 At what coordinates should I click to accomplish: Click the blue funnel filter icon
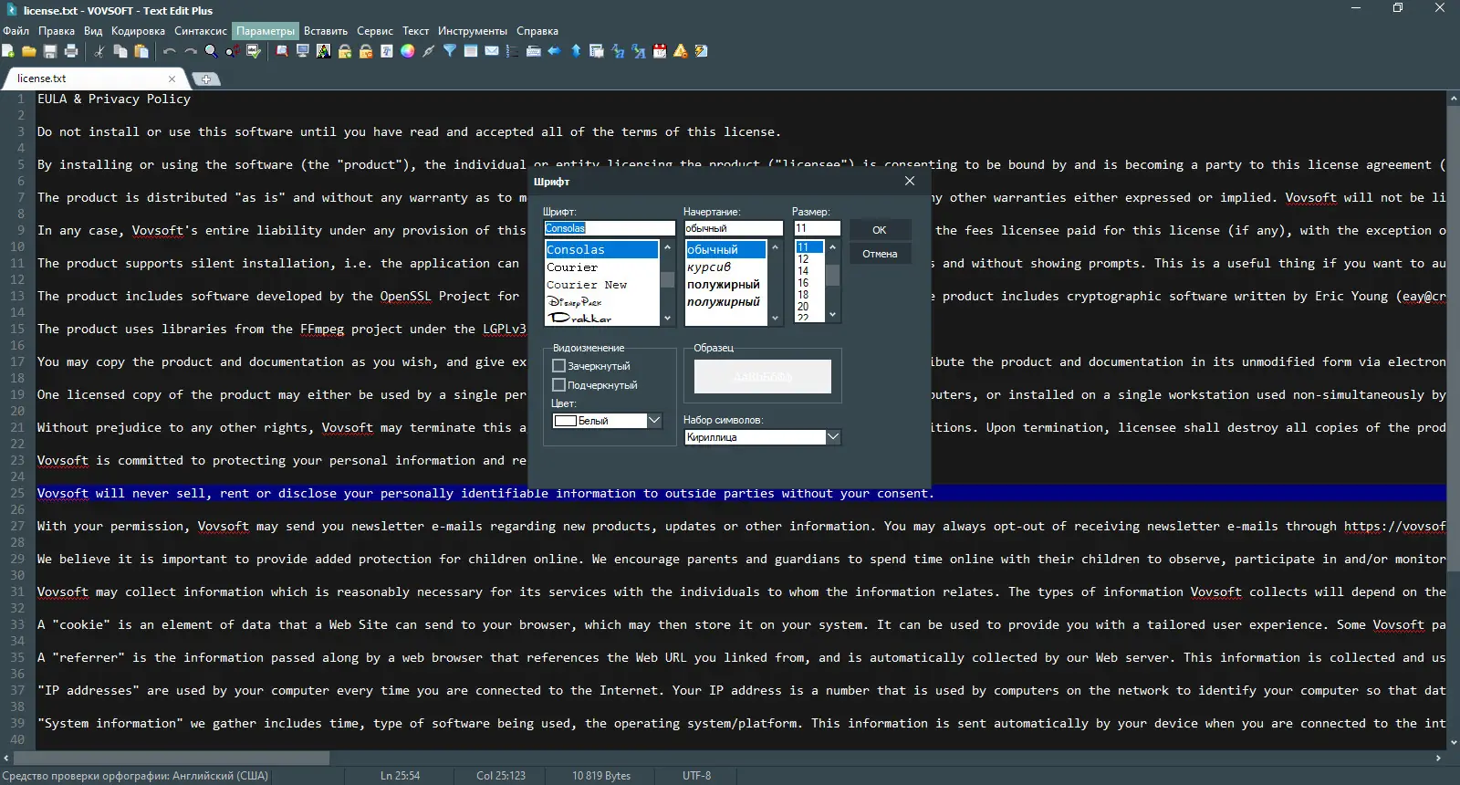pos(450,51)
